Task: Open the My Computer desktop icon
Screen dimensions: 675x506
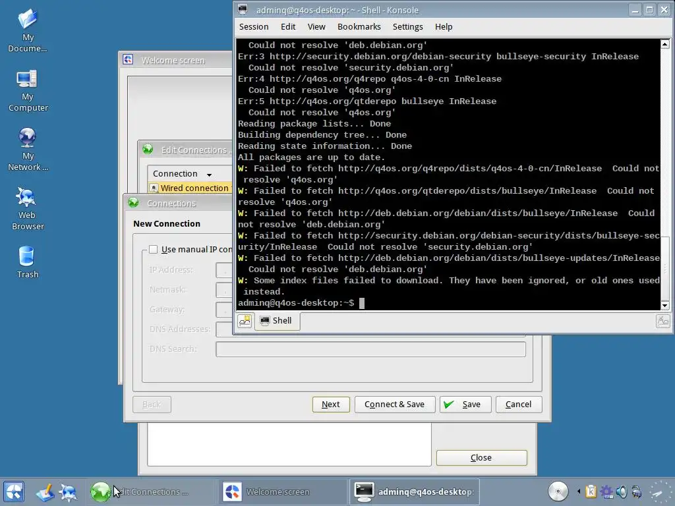Action: [28, 90]
